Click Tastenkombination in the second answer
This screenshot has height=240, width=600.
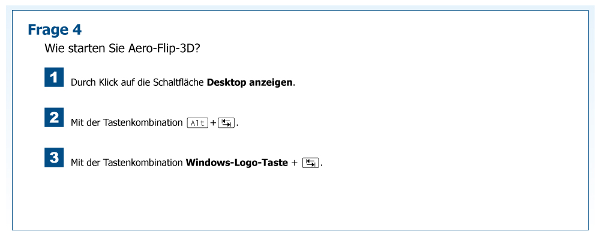pos(143,123)
